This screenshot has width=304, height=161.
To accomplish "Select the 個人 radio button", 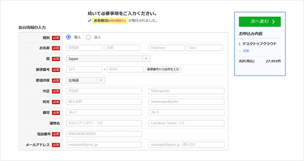I will pyautogui.click(x=68, y=37).
